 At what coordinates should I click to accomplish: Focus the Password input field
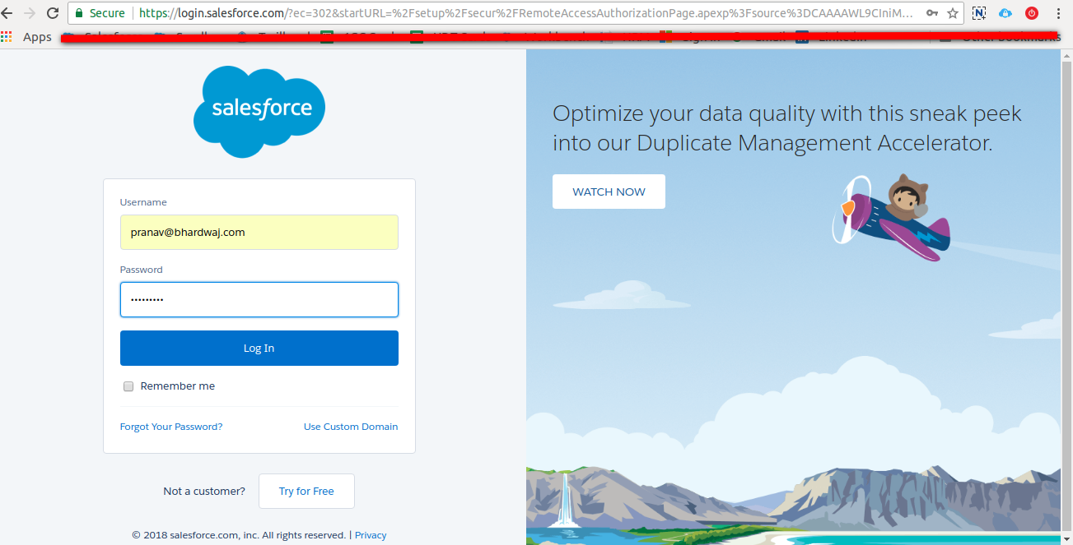point(259,299)
